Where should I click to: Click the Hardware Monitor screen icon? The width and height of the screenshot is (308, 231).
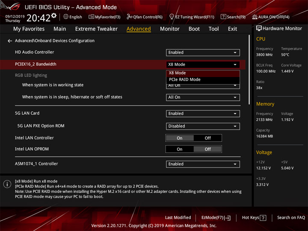click(259, 29)
